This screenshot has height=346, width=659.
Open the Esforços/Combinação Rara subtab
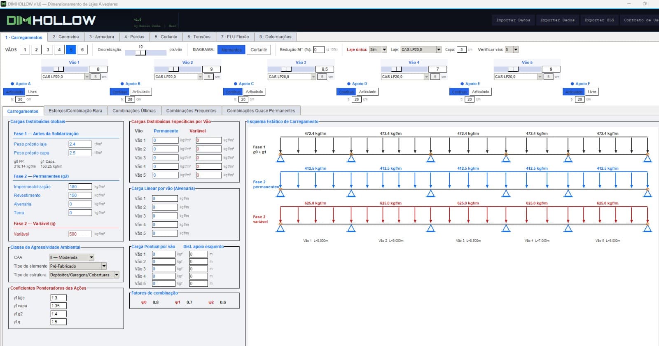point(75,111)
